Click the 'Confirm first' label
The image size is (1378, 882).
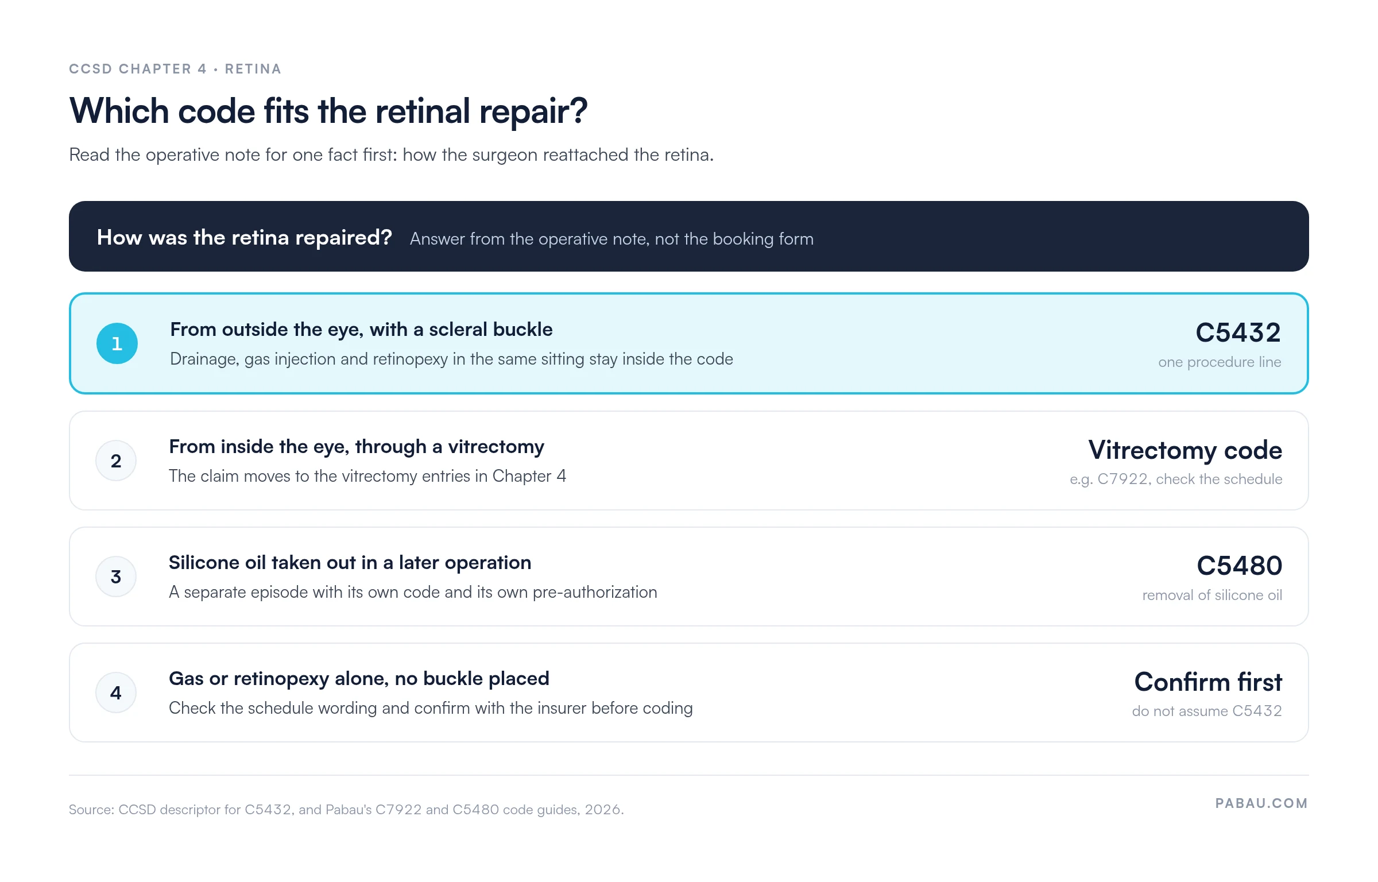[x=1208, y=682]
